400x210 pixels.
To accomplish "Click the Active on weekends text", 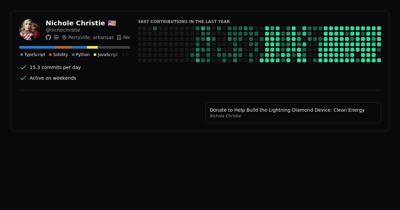I will (x=53, y=78).
